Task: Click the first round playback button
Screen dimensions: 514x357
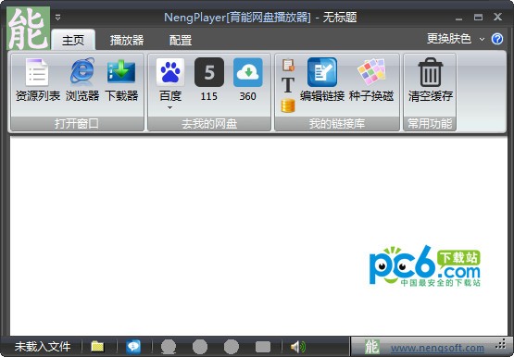Action: point(169,347)
